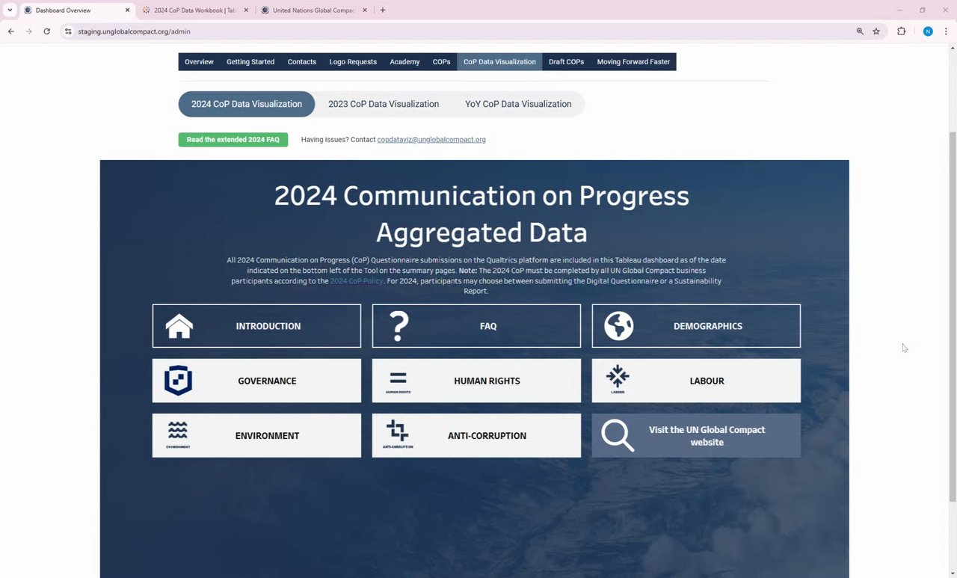The image size is (957, 578).
Task: Click the house icon in the Introduction tile
Action: pyautogui.click(x=179, y=326)
